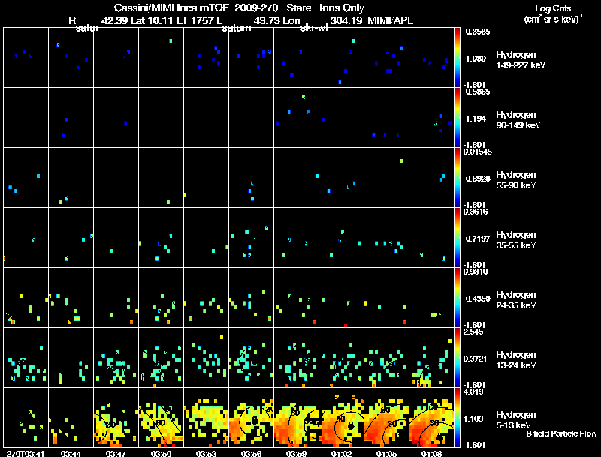Click the "Hydrogen 55-90 keV" row label
601x457 pixels.
pos(516,180)
